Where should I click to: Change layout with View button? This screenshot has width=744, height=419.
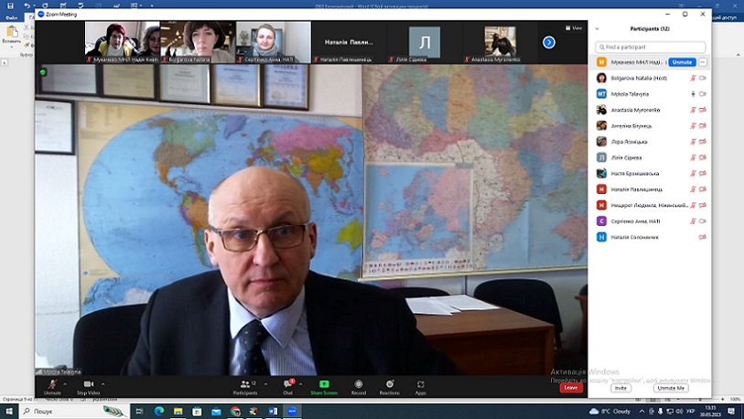pos(574,28)
